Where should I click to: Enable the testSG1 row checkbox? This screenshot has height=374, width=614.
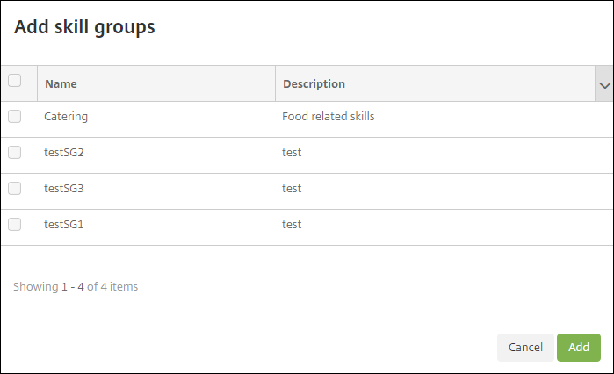click(14, 224)
